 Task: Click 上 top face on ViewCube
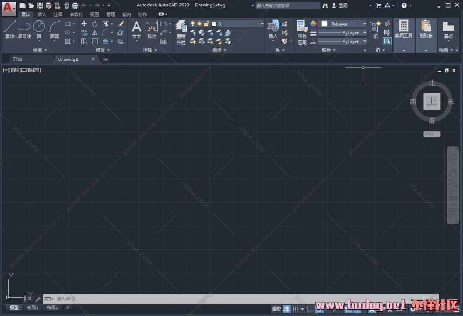[x=432, y=101]
